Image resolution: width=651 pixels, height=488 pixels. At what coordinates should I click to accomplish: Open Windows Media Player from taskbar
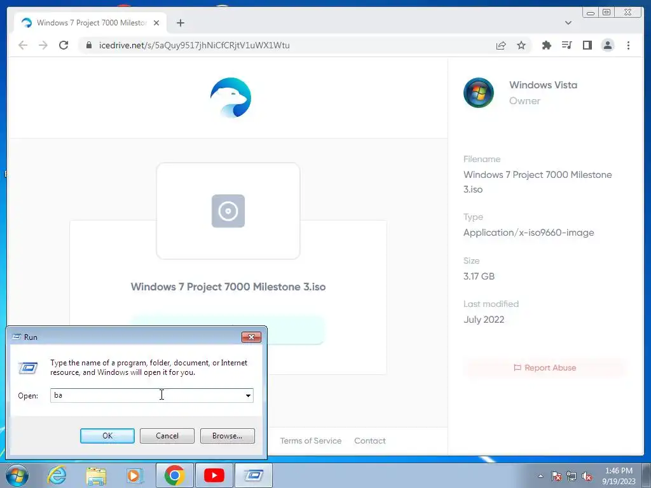click(x=134, y=475)
